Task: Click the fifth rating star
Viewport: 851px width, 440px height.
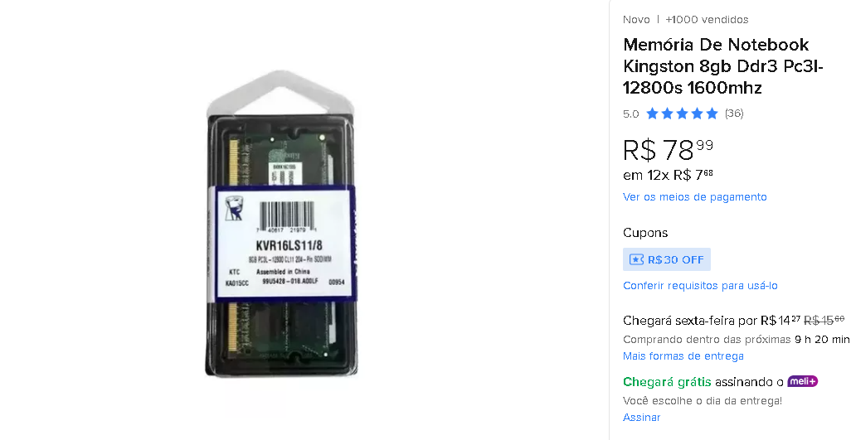Action: coord(712,114)
